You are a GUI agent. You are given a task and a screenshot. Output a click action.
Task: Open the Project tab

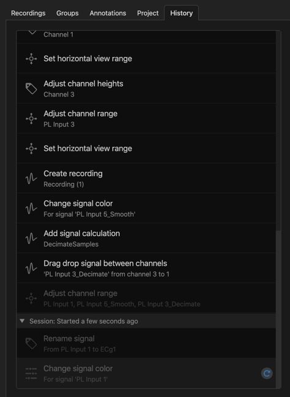[147, 13]
